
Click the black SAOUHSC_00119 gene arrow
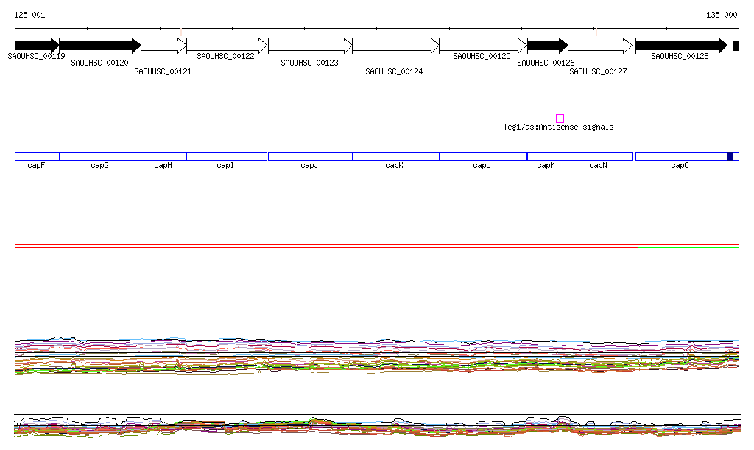click(36, 46)
